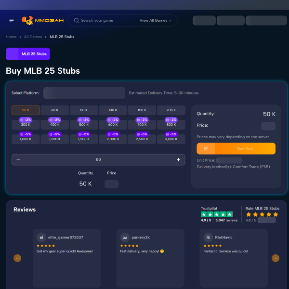Click the -2% discount badge above 300 K
The width and height of the screenshot is (289, 289).
click(26, 120)
